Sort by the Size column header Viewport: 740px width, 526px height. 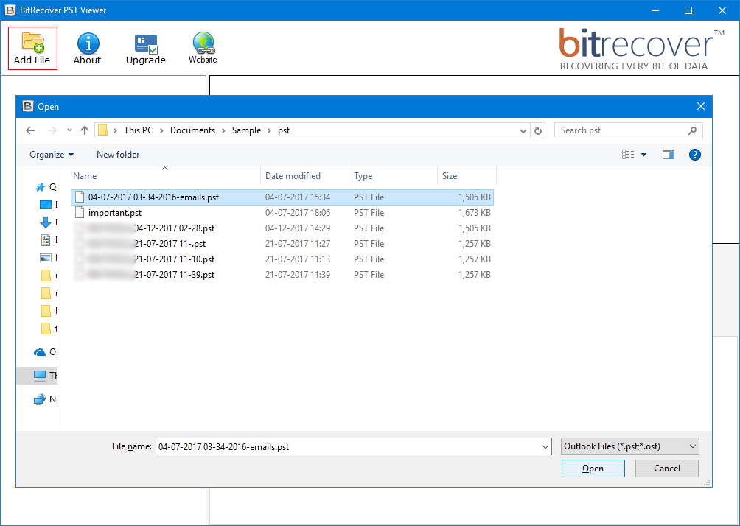pyautogui.click(x=467, y=176)
